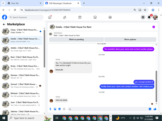Open the tab search dropdown arrow
Screen dimensions: 162x121
[3, 3]
